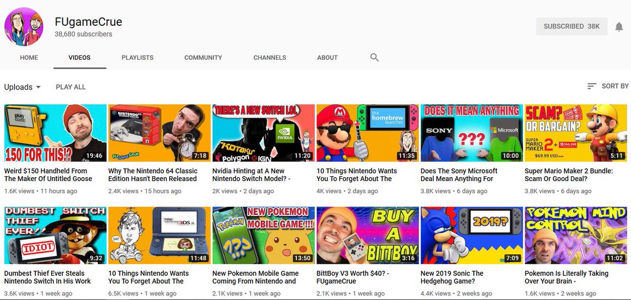Click the FUgameCrue channel name

click(x=88, y=22)
